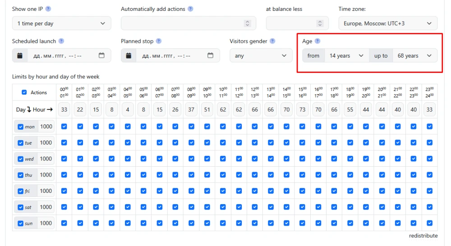Image resolution: width=451 pixels, height=246 pixels.
Task: Open the date picker in Planned stop field
Action: coord(210,55)
